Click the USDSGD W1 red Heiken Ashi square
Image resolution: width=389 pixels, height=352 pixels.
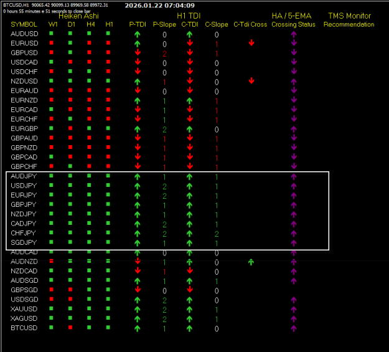point(52,299)
